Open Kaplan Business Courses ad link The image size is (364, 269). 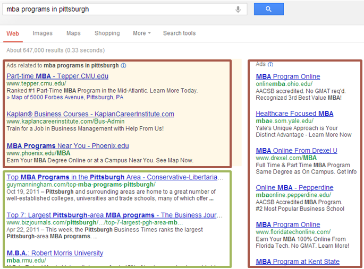90,114
